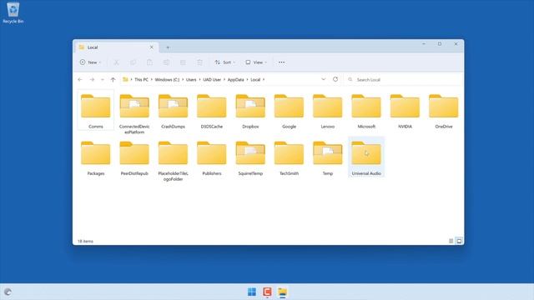Open the Dropbox folder
Viewport: 534px width, 300px height.
point(250,110)
